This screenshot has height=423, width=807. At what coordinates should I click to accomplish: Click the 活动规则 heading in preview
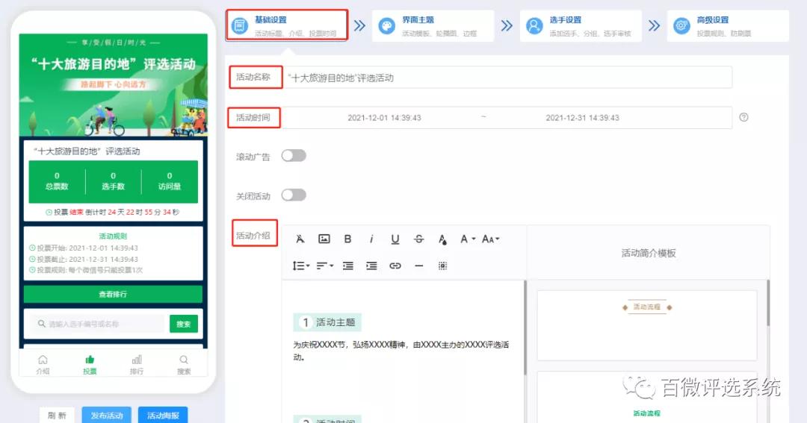114,236
